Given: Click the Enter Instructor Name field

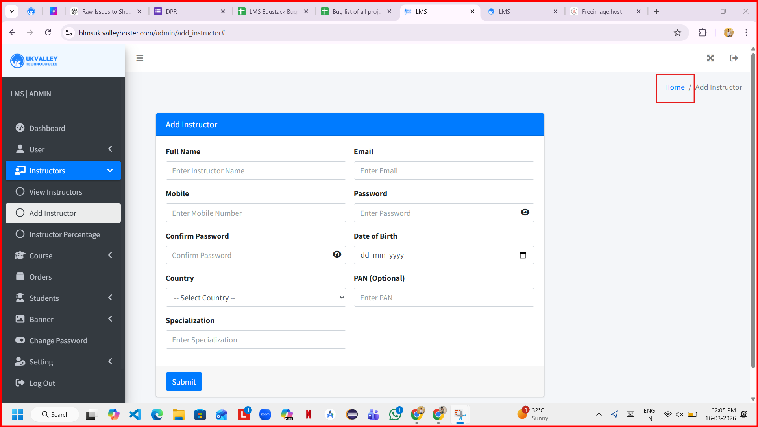Looking at the screenshot, I should 256,171.
